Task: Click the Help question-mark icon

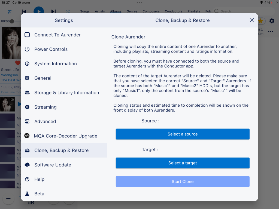Action: (27, 179)
